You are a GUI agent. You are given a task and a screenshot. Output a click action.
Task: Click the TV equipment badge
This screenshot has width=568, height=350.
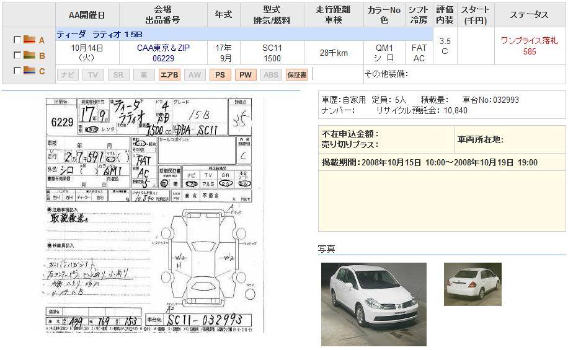coord(93,75)
